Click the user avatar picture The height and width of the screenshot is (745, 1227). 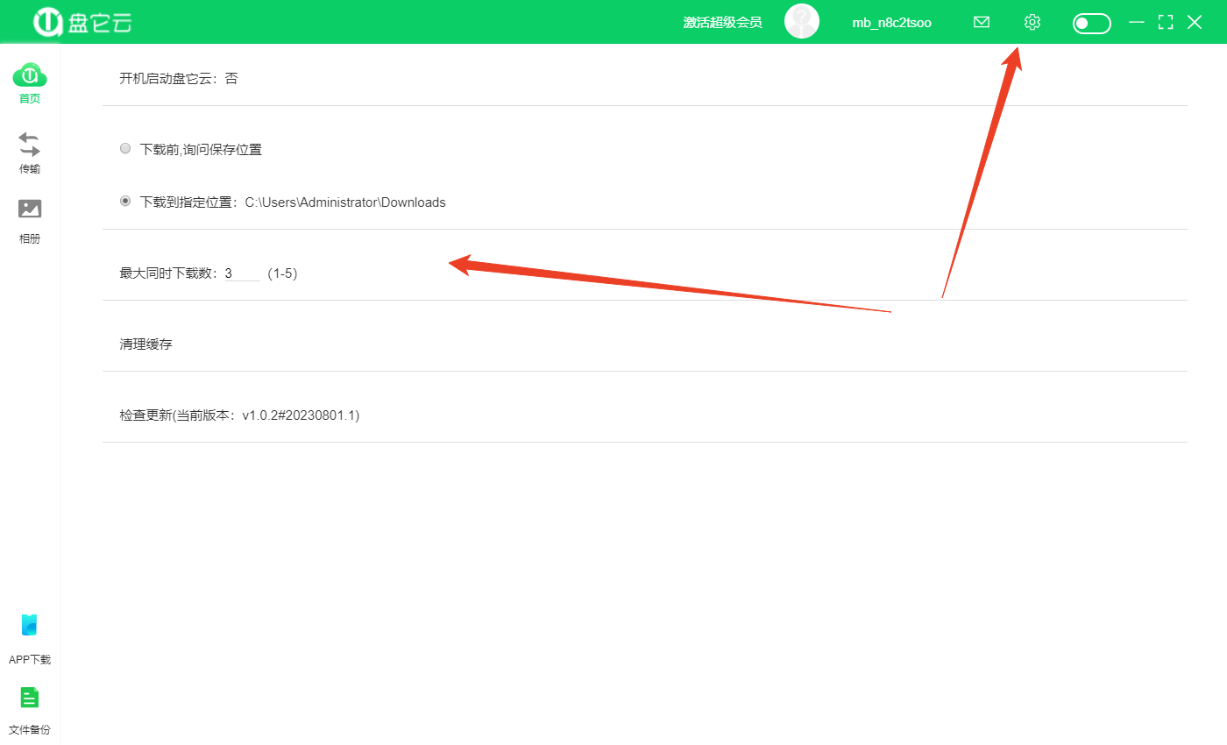pos(801,22)
